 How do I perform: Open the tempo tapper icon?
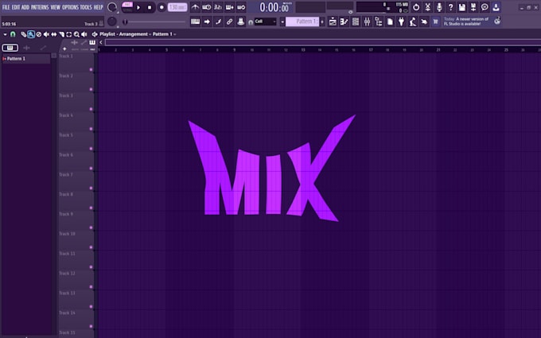click(x=413, y=21)
